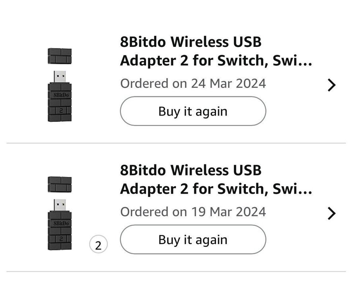Select the adapter thumbnail in second order
358x281 pixels.
pyautogui.click(x=60, y=213)
